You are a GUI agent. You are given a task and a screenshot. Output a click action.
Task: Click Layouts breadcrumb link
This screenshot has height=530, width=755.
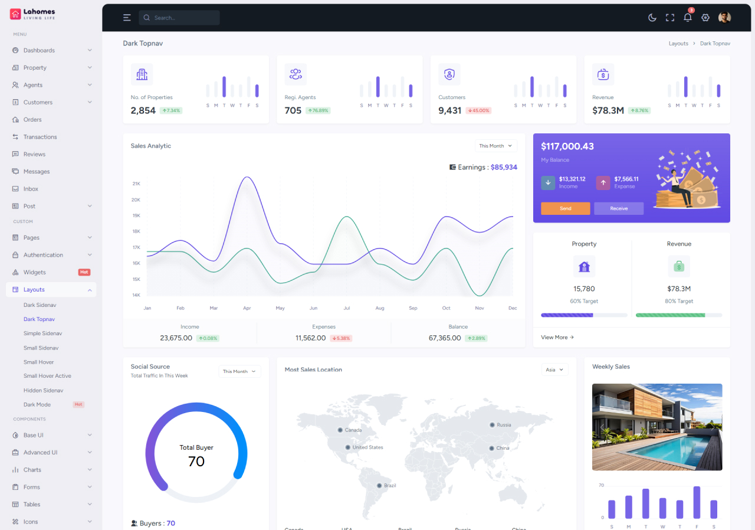(x=678, y=44)
